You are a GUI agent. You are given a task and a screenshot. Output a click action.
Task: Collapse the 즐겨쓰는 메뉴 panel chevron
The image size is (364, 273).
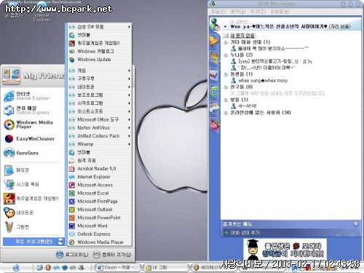coord(355,223)
